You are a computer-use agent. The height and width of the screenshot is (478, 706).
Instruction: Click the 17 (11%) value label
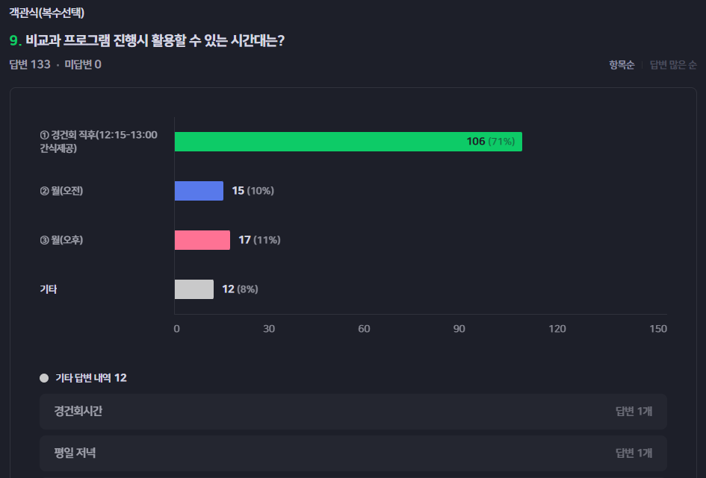coord(259,240)
